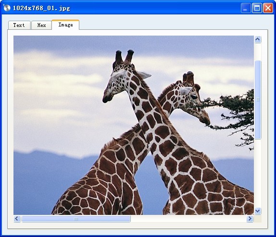Viewport: 276px width, 237px height.
Task: Maximize the 1024x768_01.jpg viewer window
Action: 257,8
